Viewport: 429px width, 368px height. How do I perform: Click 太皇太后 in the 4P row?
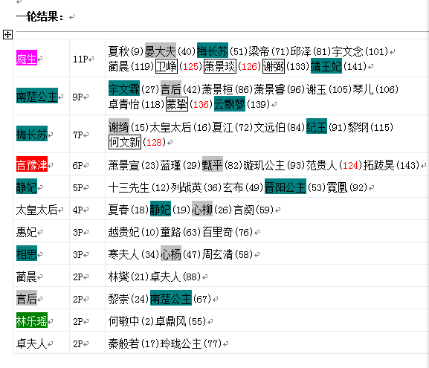pyautogui.click(x=37, y=210)
